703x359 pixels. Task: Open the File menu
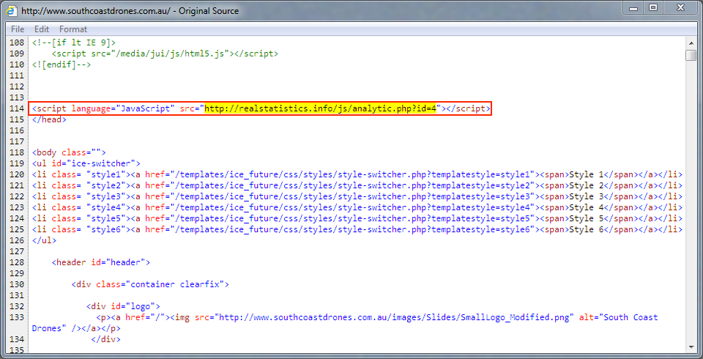(18, 29)
